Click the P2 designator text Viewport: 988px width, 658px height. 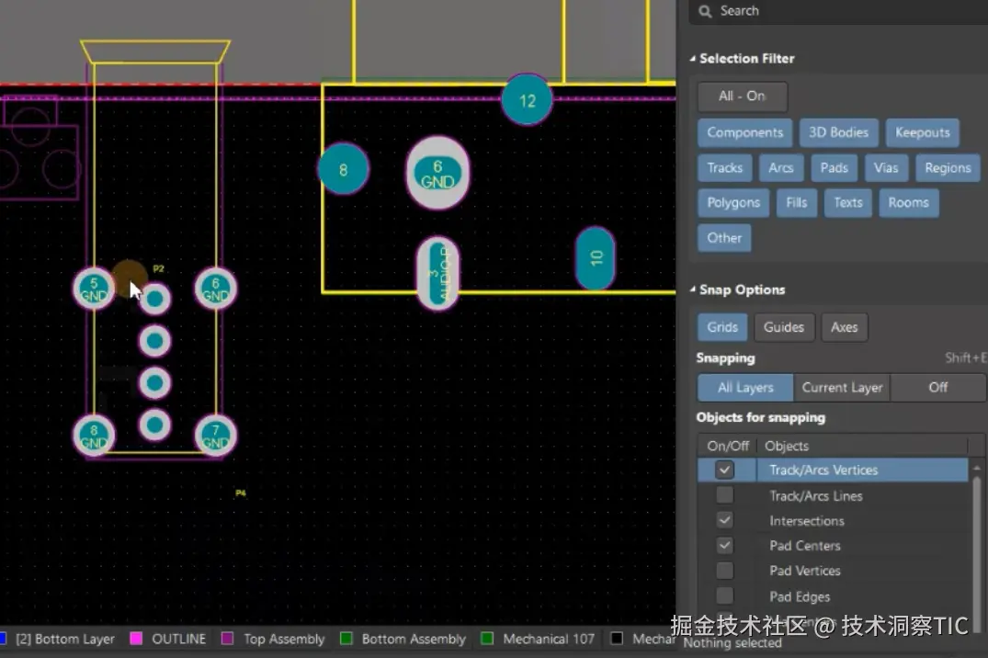[158, 268]
